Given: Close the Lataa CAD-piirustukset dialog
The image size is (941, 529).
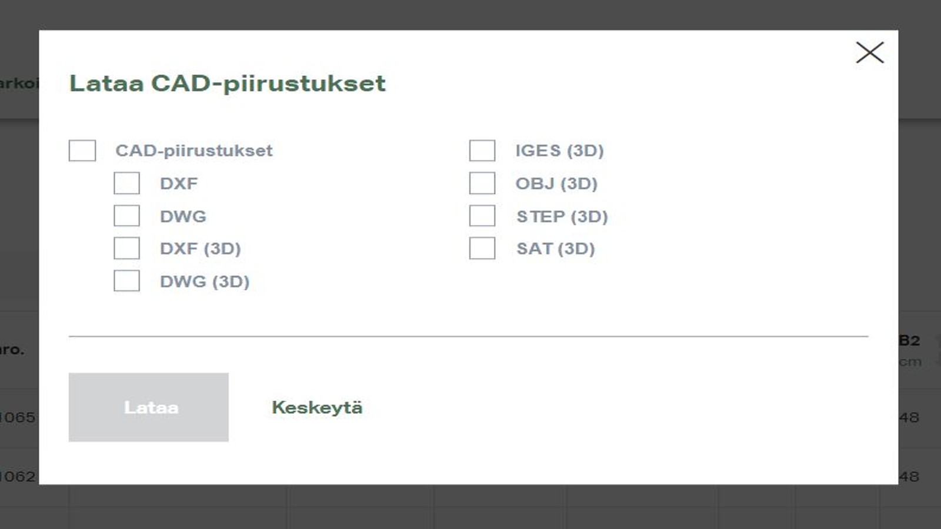Looking at the screenshot, I should [870, 52].
